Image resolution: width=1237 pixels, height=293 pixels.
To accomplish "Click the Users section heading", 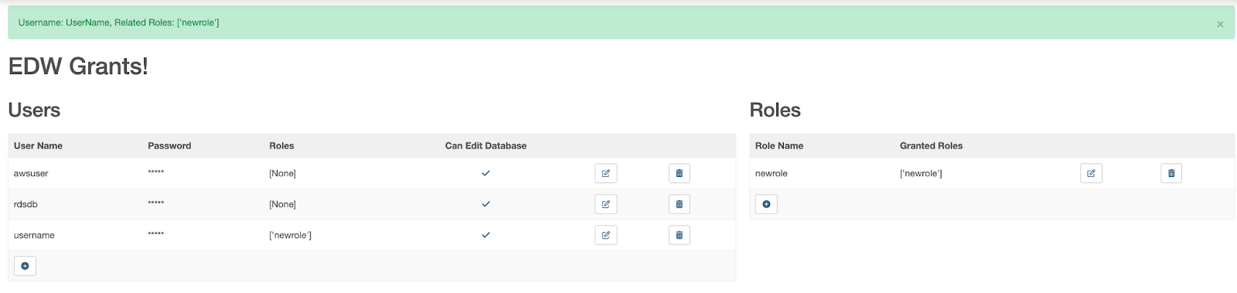I will tap(34, 110).
